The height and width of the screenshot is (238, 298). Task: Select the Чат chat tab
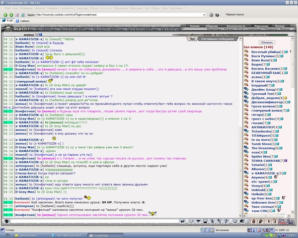pyautogui.click(x=192, y=39)
